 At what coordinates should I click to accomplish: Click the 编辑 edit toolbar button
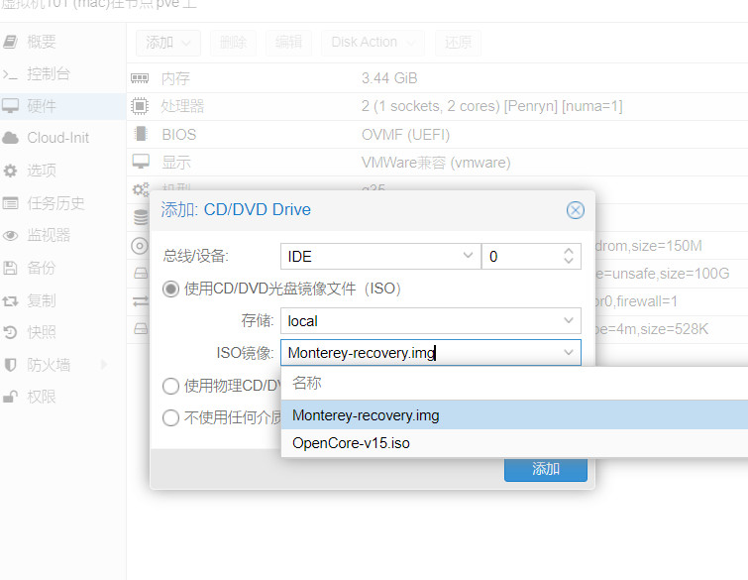pyautogui.click(x=288, y=43)
